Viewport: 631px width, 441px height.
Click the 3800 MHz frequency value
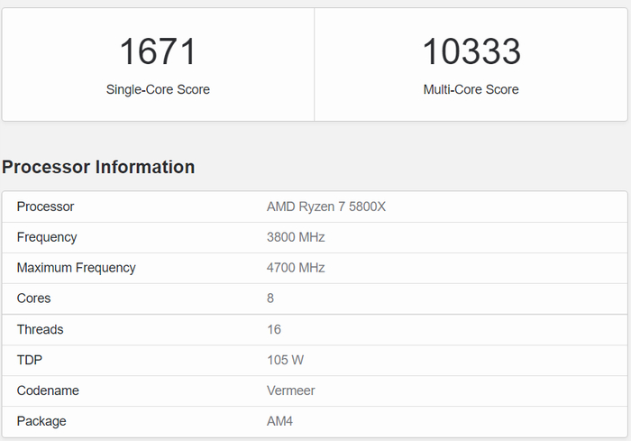(296, 237)
